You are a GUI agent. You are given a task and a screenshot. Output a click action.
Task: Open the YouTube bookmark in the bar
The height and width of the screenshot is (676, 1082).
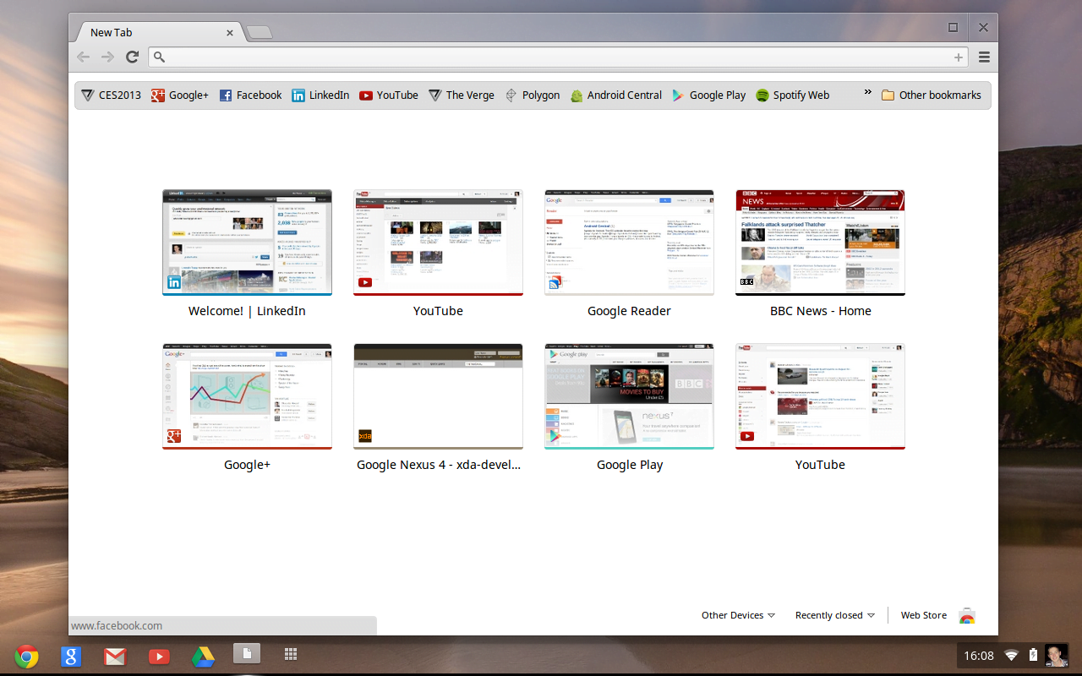tap(389, 95)
